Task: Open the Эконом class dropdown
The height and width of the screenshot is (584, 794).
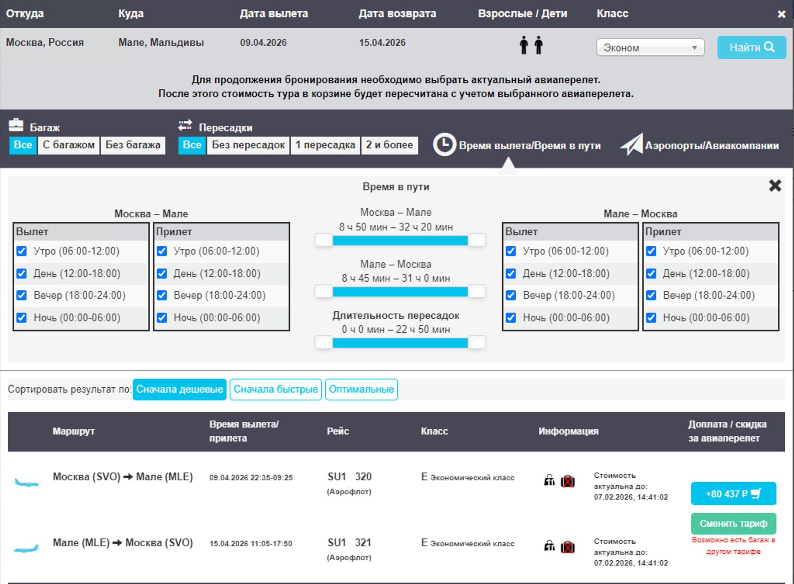Action: (650, 48)
